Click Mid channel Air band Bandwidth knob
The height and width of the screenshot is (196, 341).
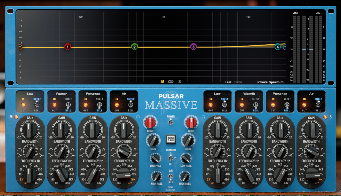(x=124, y=151)
